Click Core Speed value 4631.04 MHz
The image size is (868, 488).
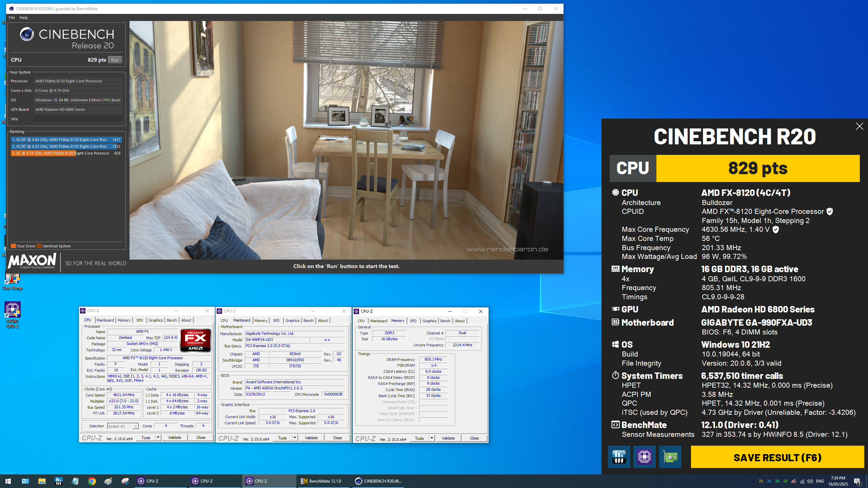(124, 395)
